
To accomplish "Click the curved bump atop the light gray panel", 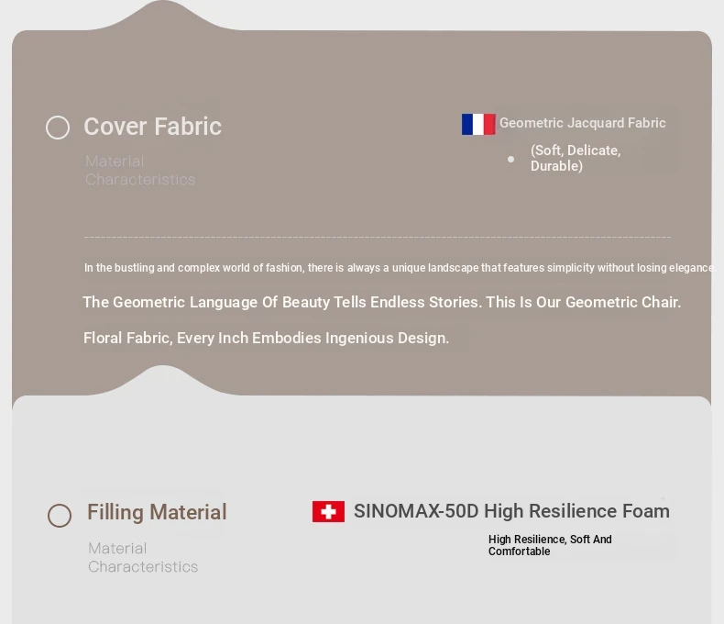I will 162,378.
